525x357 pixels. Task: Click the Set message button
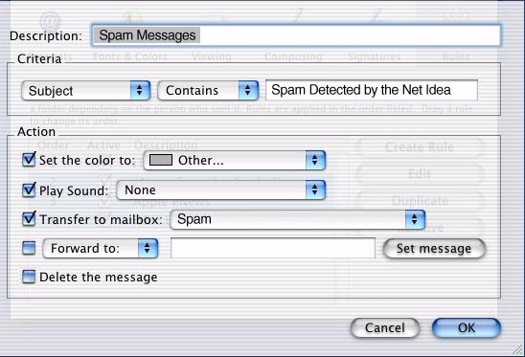[434, 249]
